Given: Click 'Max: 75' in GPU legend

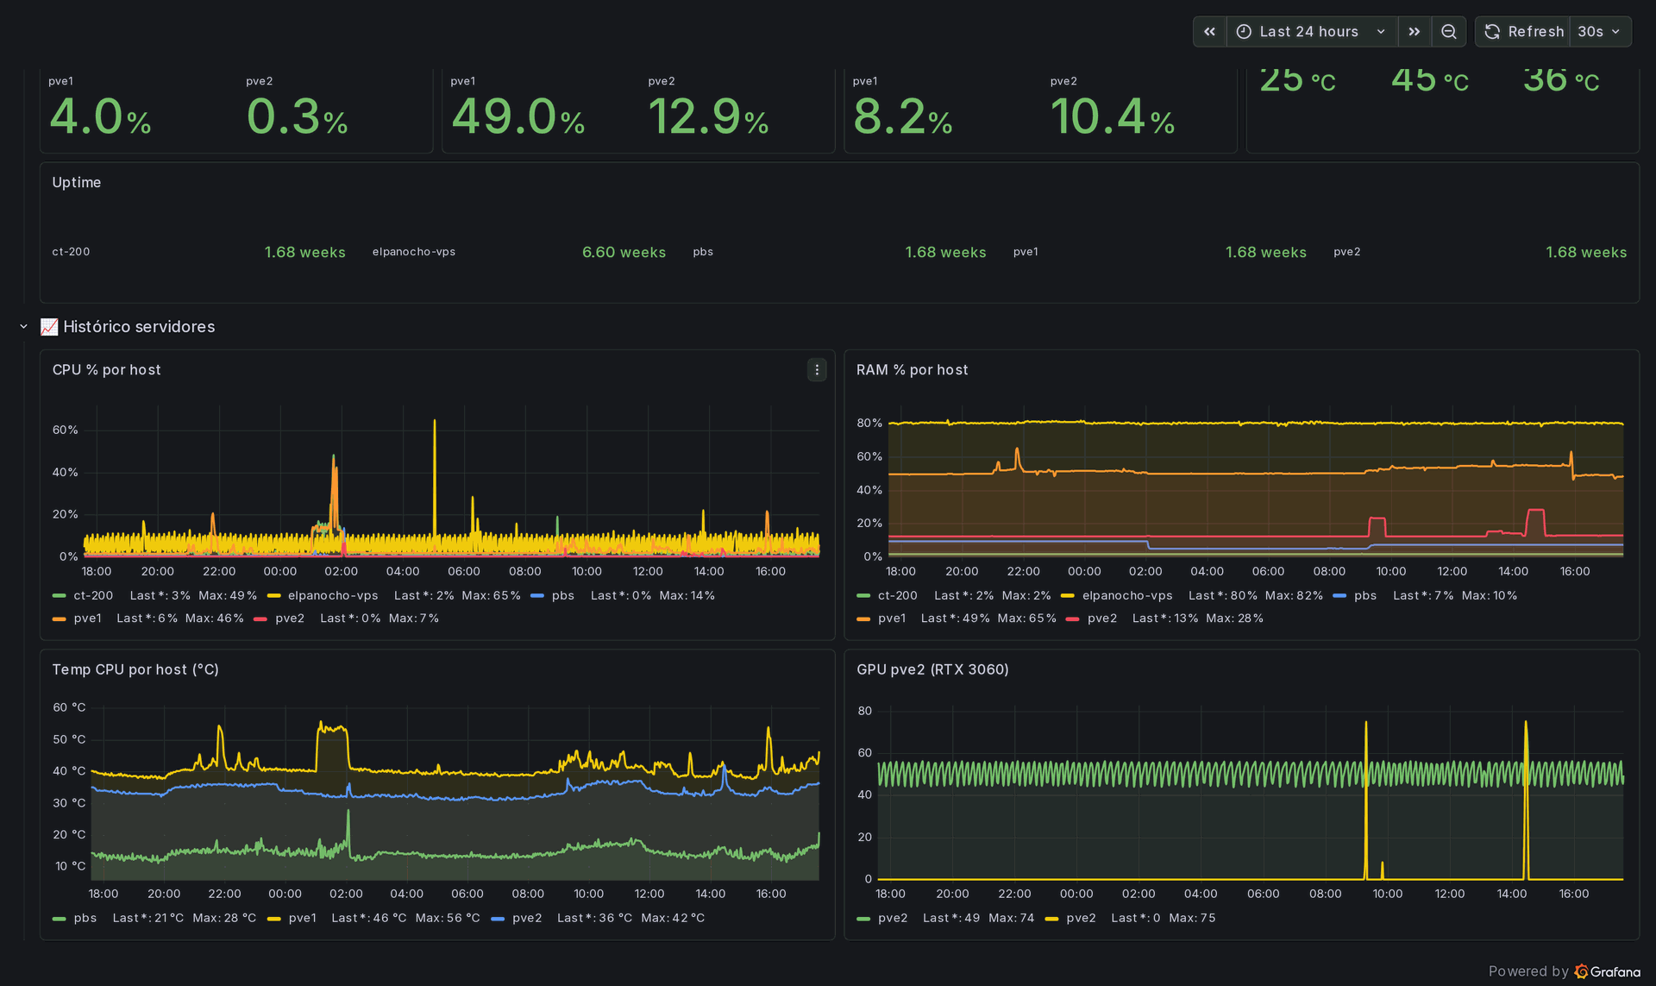Looking at the screenshot, I should coord(1192,919).
